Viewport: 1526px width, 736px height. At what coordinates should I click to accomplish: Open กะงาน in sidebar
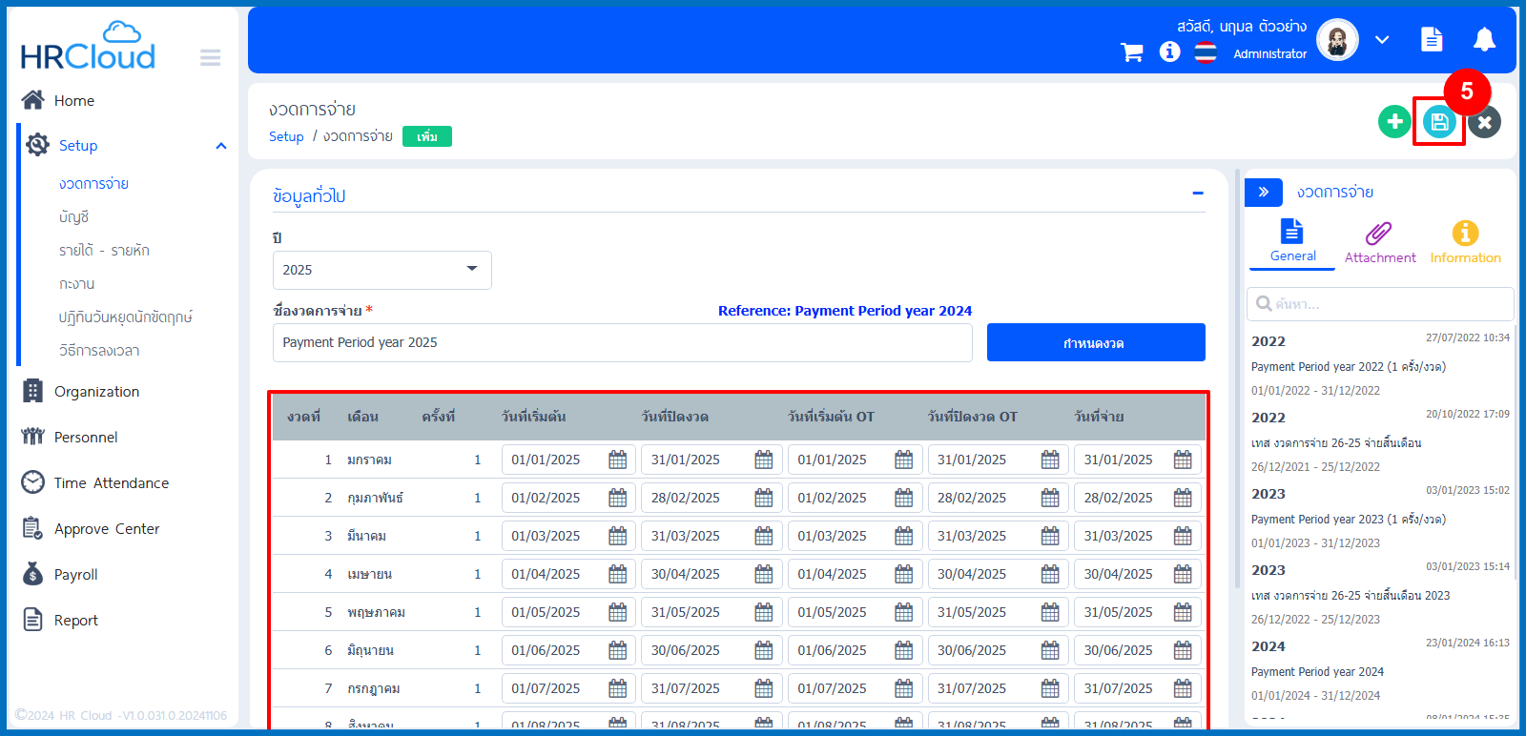click(x=76, y=284)
